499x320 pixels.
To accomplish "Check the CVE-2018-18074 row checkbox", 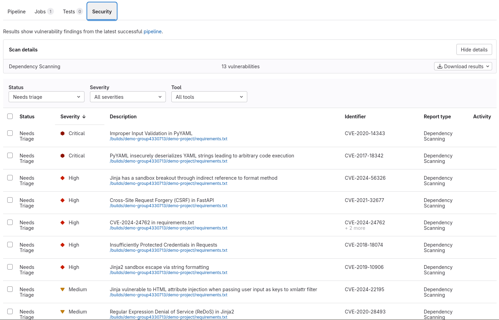I will coord(10,244).
